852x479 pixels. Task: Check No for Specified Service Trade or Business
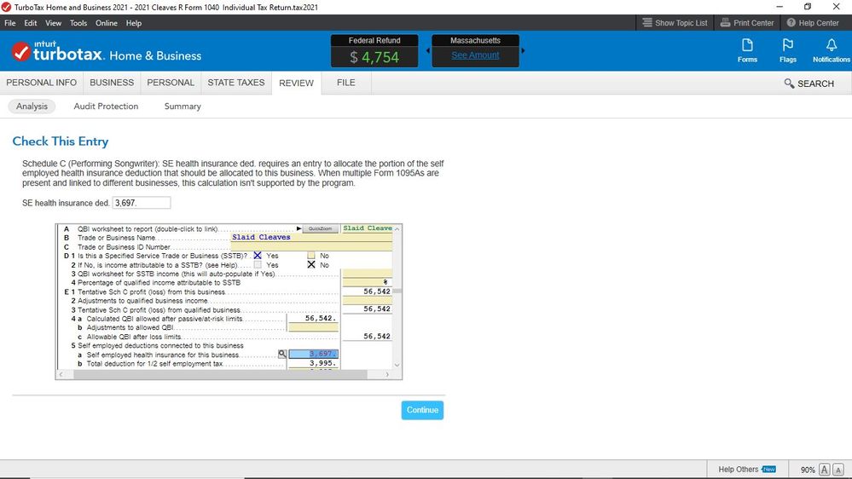pyautogui.click(x=310, y=255)
